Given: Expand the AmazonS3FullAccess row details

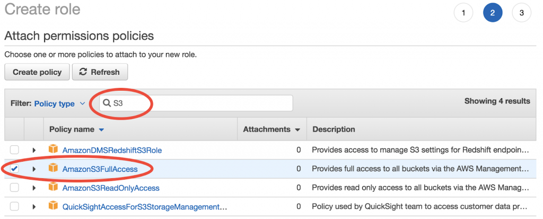Looking at the screenshot, I should [x=34, y=169].
